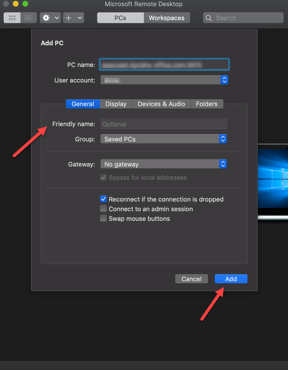Expand the chevron next to the plus button
The height and width of the screenshot is (370, 288).
[x=80, y=18]
